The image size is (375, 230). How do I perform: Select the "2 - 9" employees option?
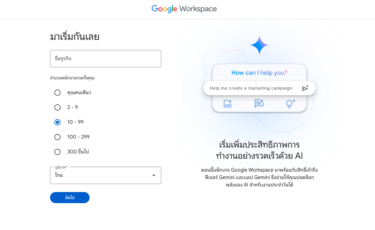click(57, 107)
